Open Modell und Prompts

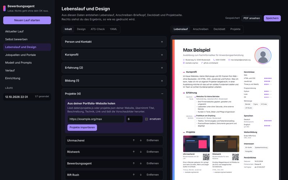click(27, 63)
